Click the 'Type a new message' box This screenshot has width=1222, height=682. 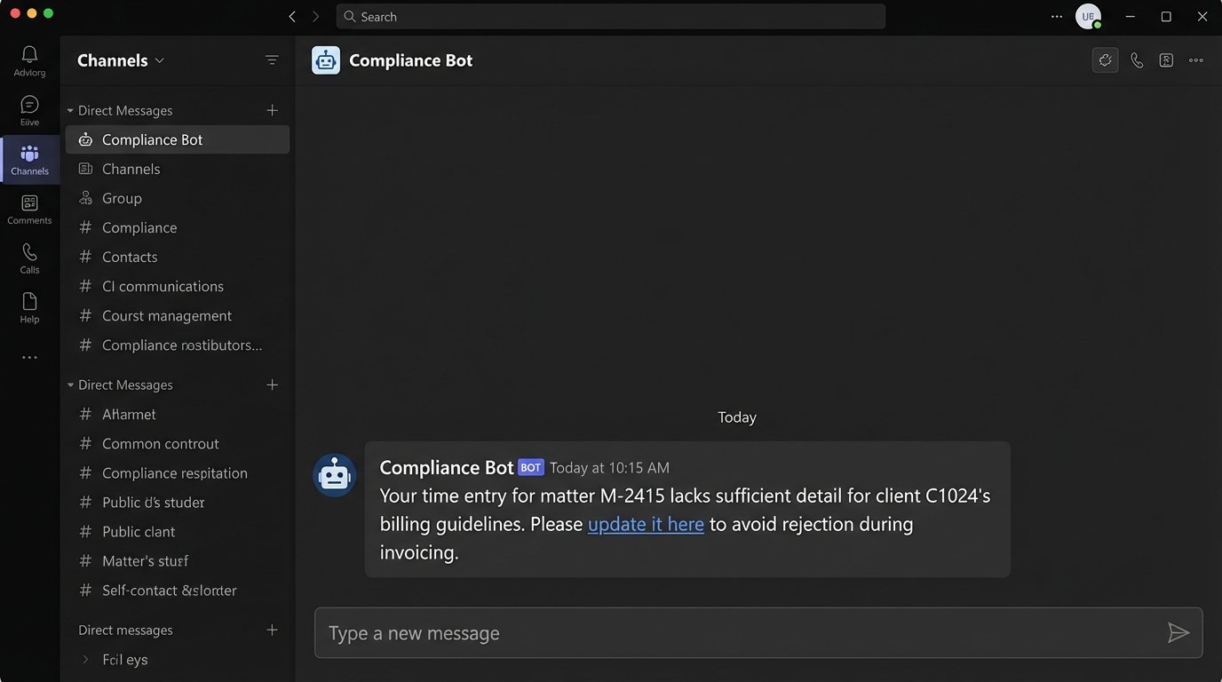[x=737, y=633]
